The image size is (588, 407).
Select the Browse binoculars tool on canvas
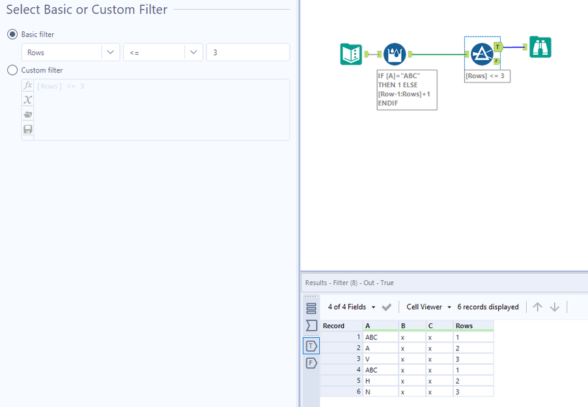[540, 48]
